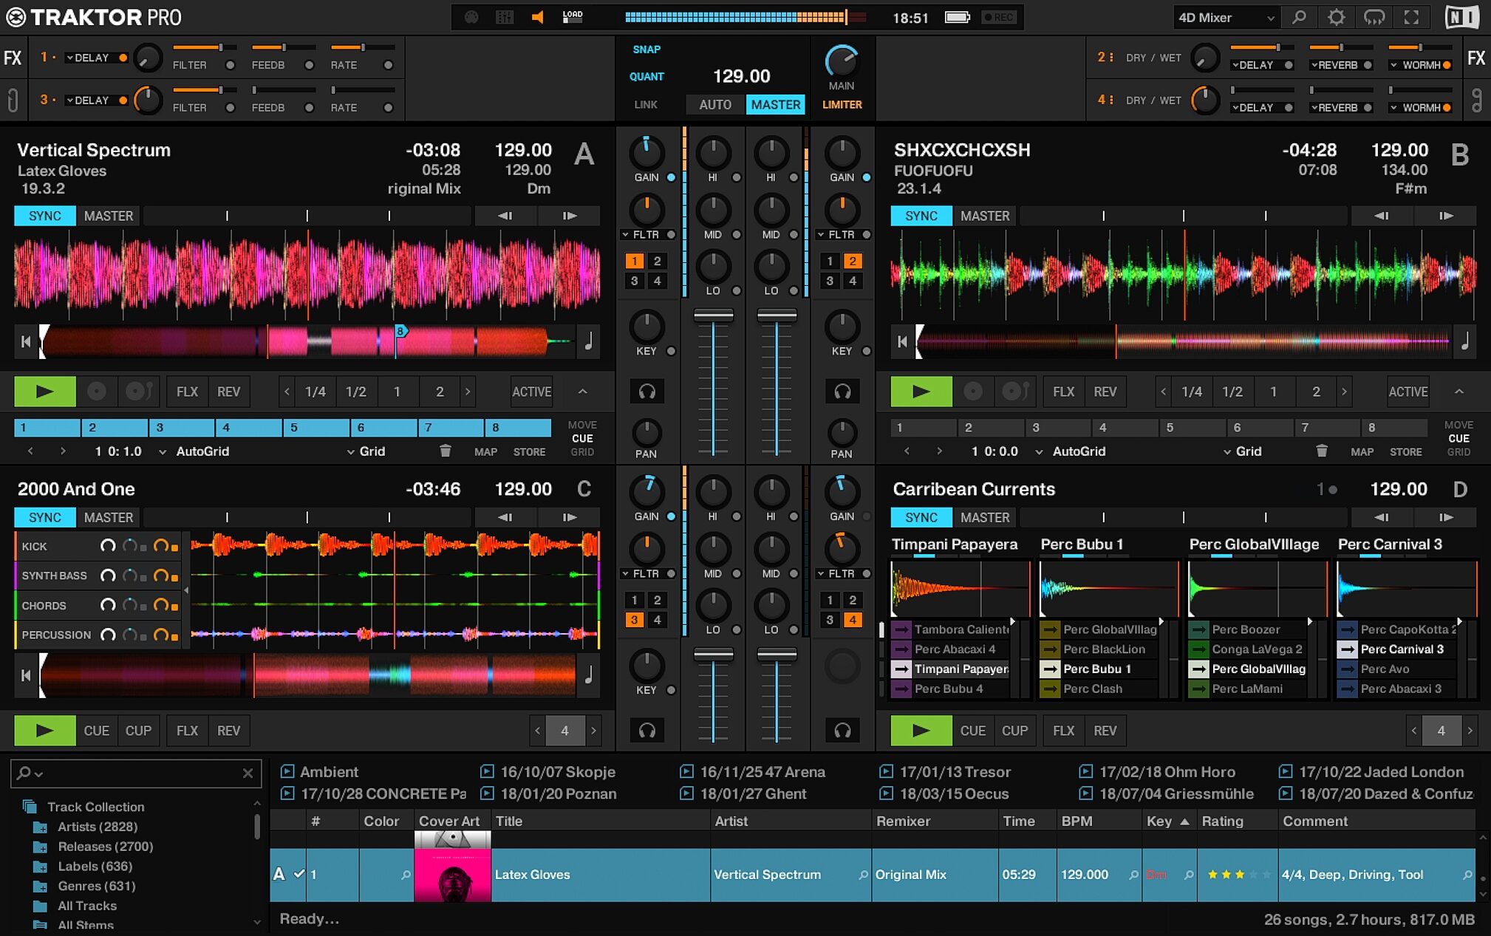Switch Deck B panel to GRID
This screenshot has width=1491, height=936.
point(1458,452)
